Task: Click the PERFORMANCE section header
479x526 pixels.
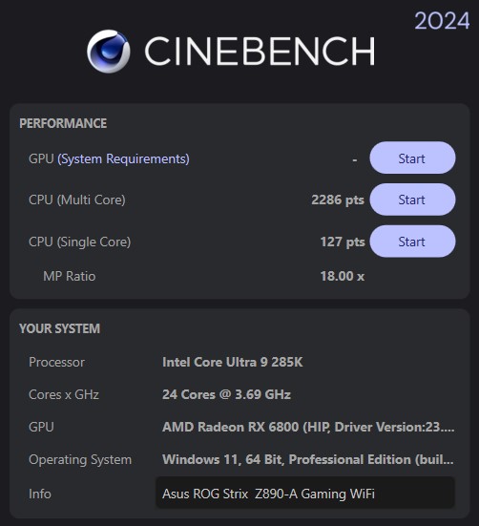Action: pos(63,123)
